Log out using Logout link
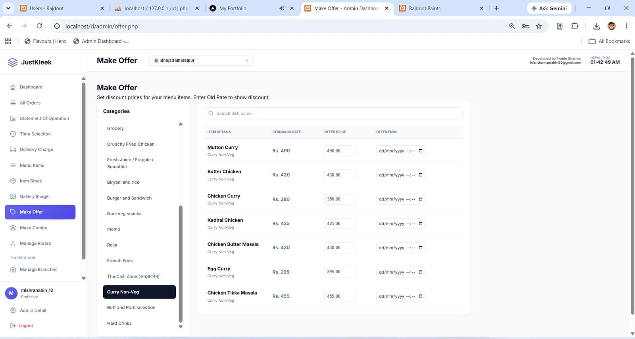This screenshot has width=635, height=339. coord(22,326)
